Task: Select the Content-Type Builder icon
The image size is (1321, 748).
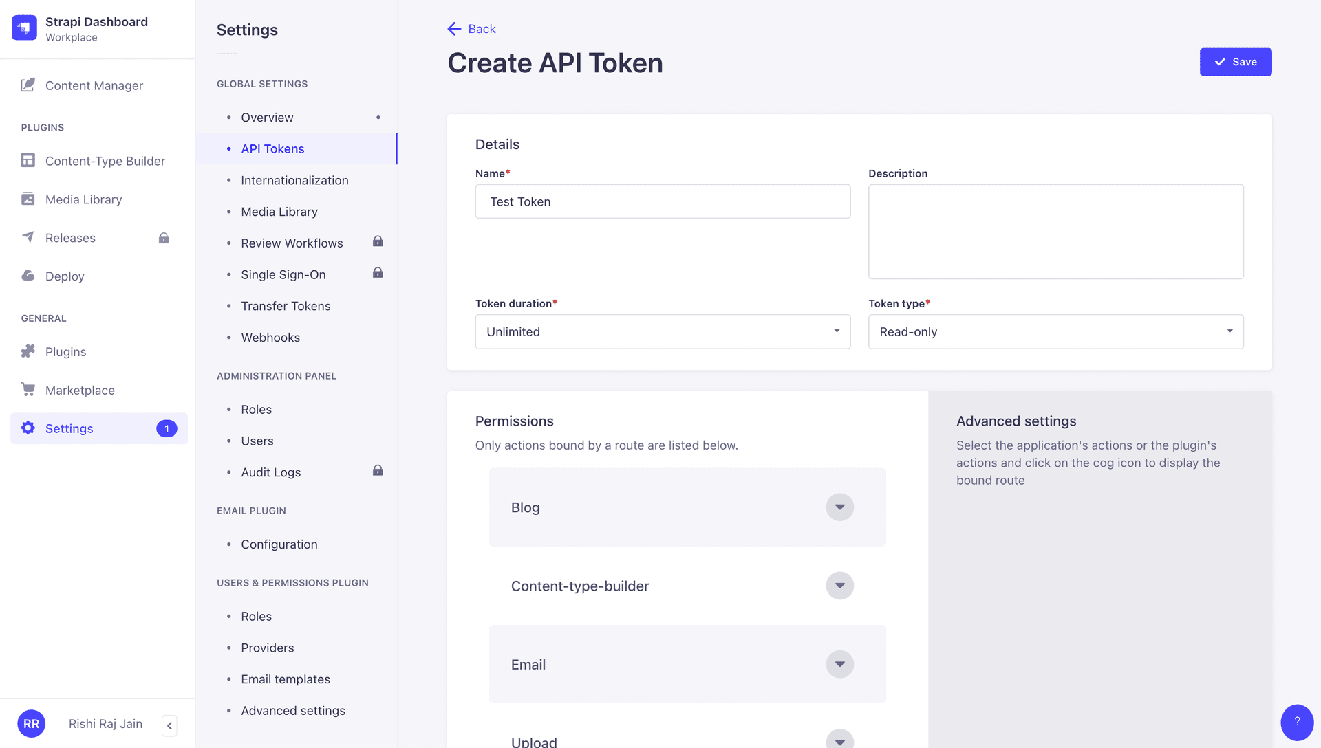Action: pos(28,160)
